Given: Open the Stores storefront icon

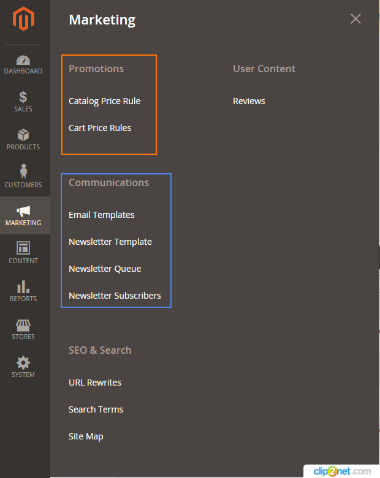Looking at the screenshot, I should click(23, 326).
